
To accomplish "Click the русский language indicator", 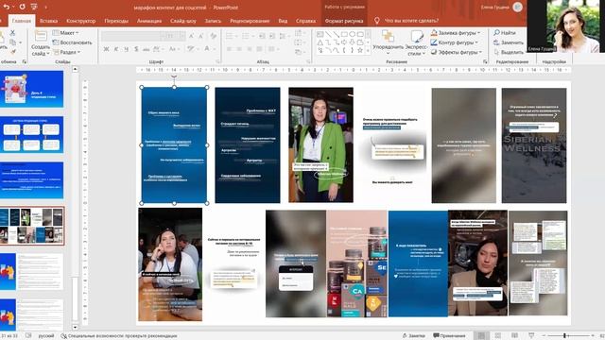I will 46,336.
